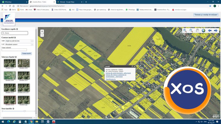This screenshot has width=221, height=124.
Task: Select the Ortofoto 2015-2017 background thumbnail
Action: (x=24, y=88)
